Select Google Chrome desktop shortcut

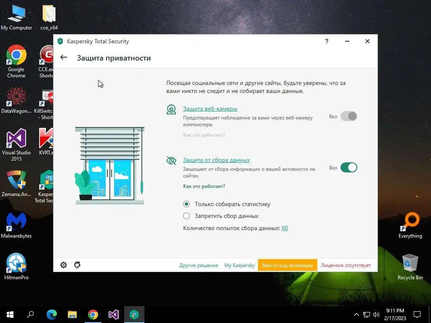pos(16,61)
